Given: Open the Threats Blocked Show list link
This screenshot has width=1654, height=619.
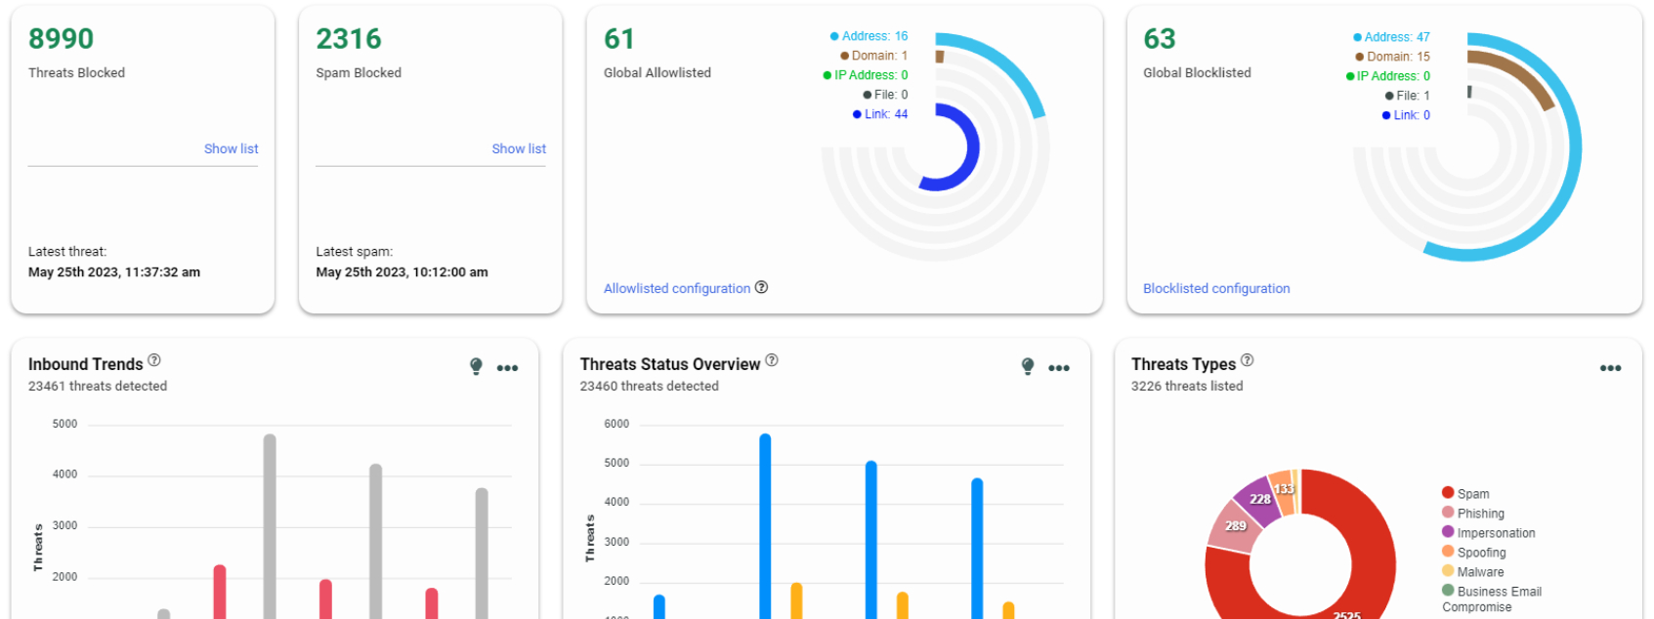Looking at the screenshot, I should point(231,148).
